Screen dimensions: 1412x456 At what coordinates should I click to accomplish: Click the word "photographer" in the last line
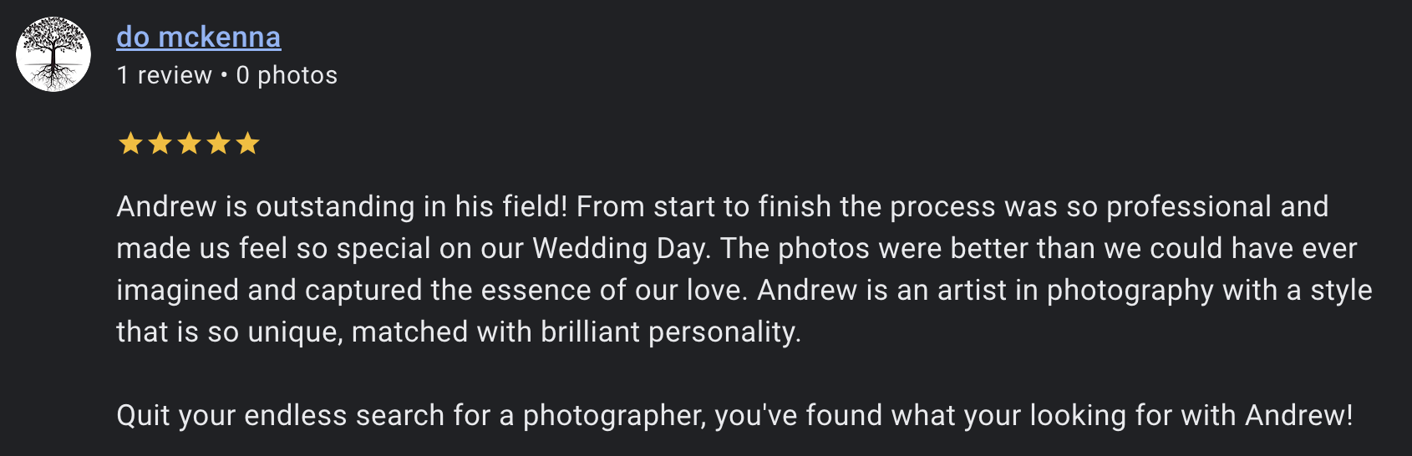click(x=614, y=415)
